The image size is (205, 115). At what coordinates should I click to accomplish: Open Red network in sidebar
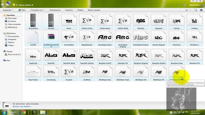coord(8,60)
